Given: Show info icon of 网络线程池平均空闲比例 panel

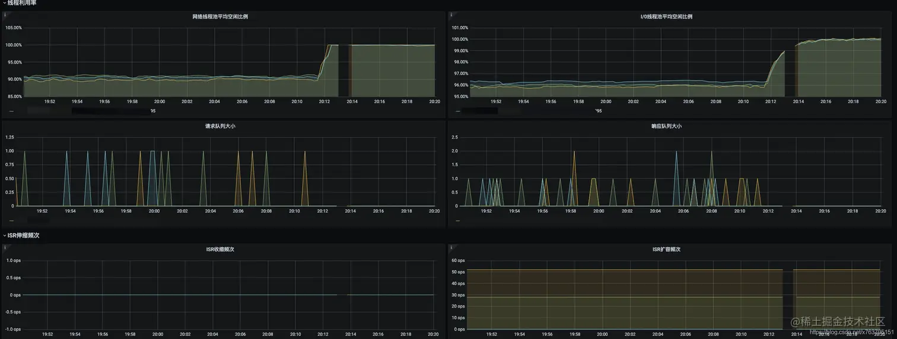Looking at the screenshot, I should [5, 14].
